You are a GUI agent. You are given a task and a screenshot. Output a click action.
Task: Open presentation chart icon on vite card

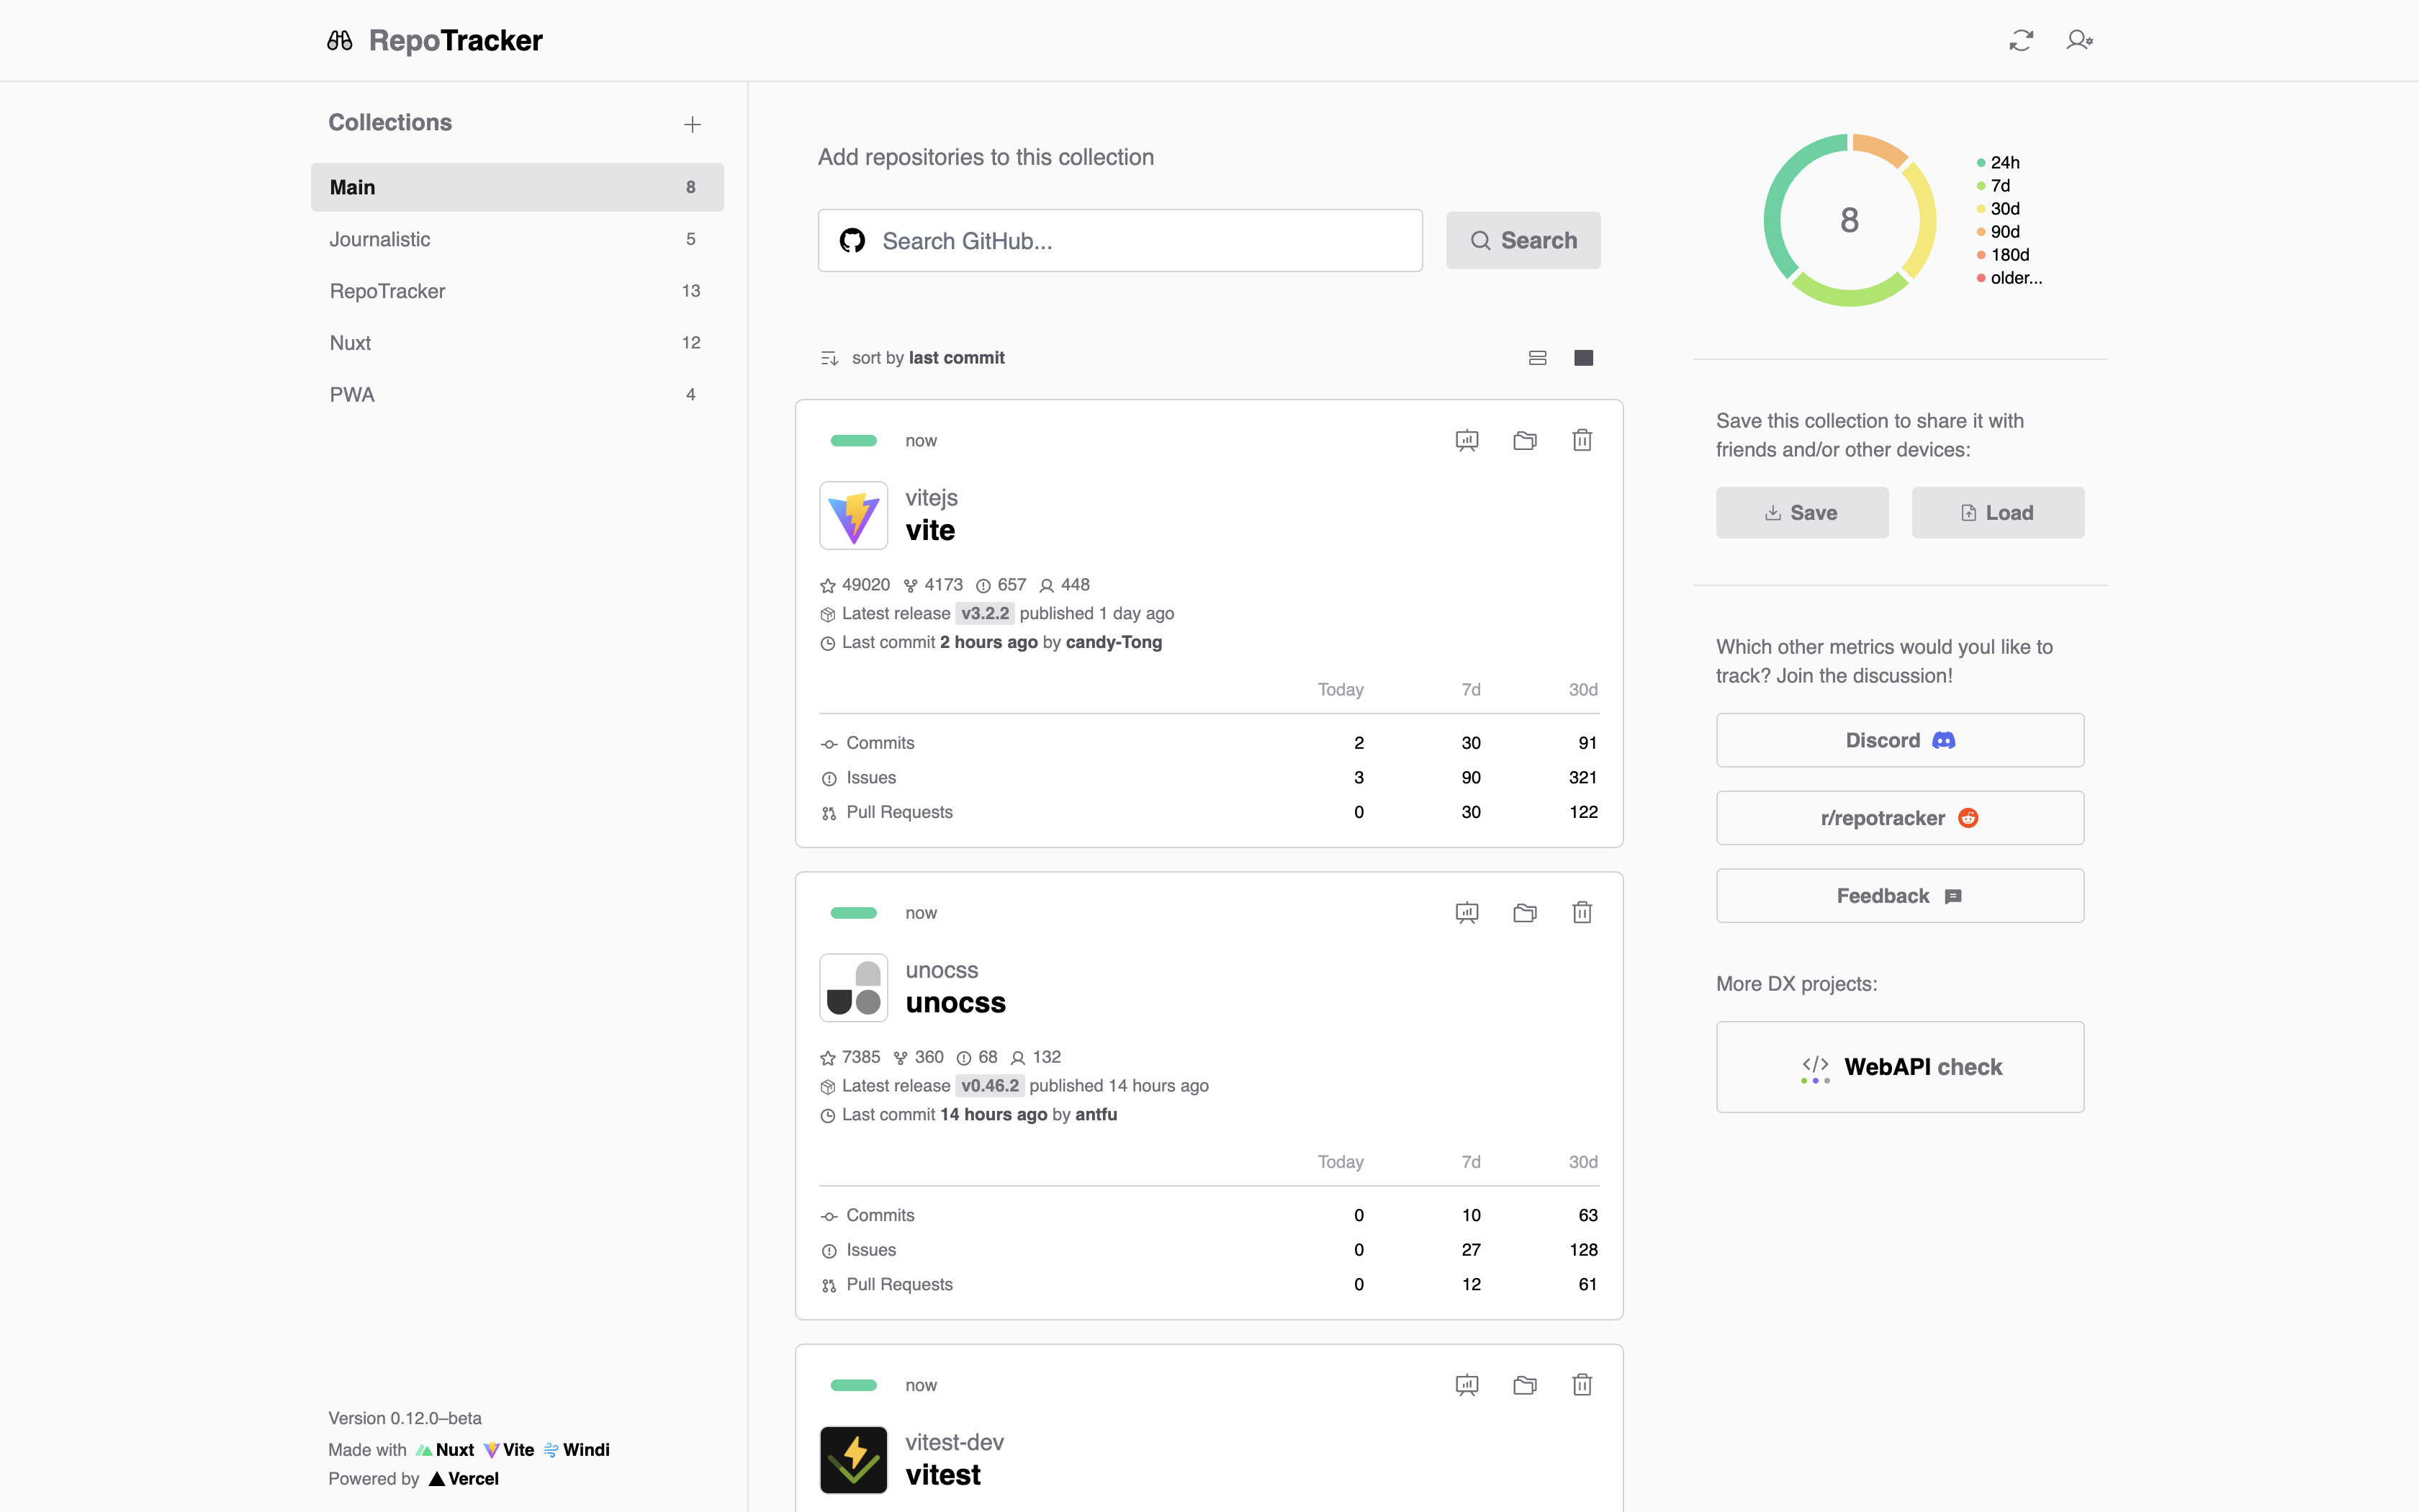click(x=1467, y=440)
